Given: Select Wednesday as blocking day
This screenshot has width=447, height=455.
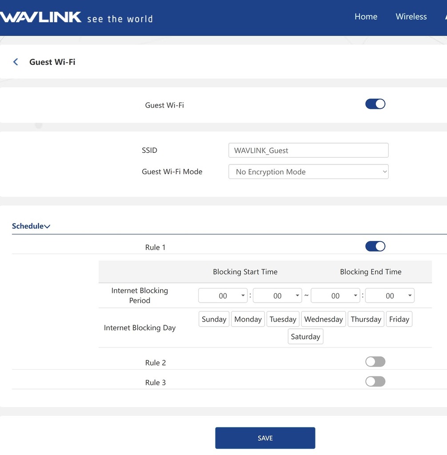Looking at the screenshot, I should tap(323, 319).
